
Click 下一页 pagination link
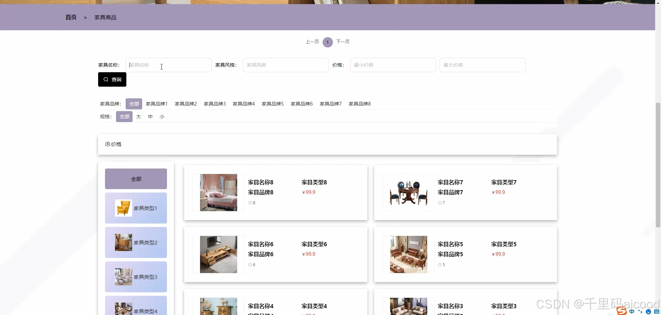coord(343,42)
